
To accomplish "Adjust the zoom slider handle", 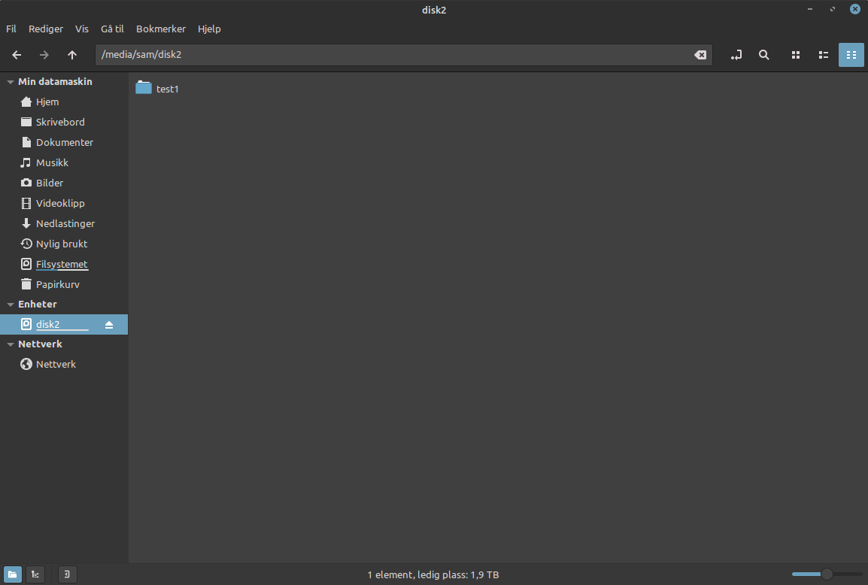I will [x=827, y=574].
